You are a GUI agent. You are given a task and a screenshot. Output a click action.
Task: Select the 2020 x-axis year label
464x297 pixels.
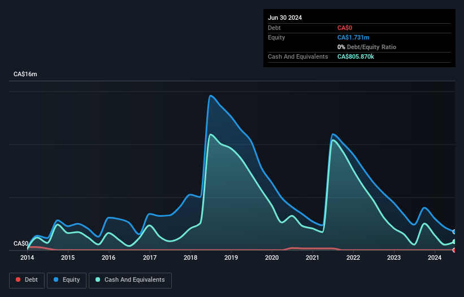click(x=272, y=258)
